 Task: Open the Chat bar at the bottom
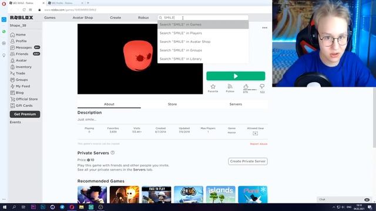coord(344,199)
